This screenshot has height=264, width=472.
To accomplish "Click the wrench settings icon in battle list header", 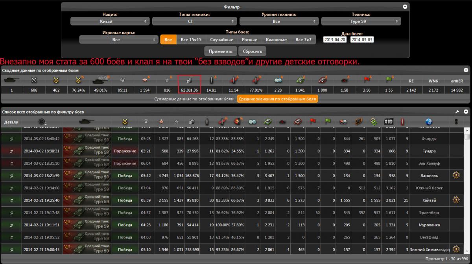I will [457, 112].
